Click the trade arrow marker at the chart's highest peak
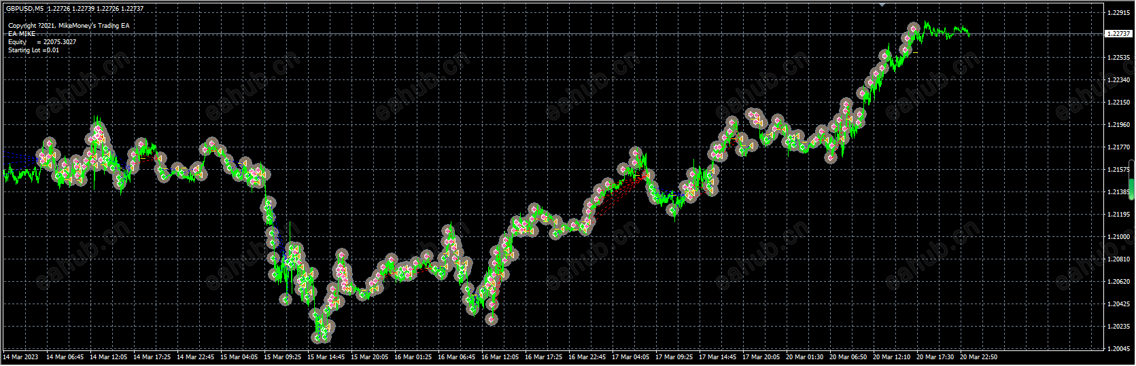 [x=914, y=29]
